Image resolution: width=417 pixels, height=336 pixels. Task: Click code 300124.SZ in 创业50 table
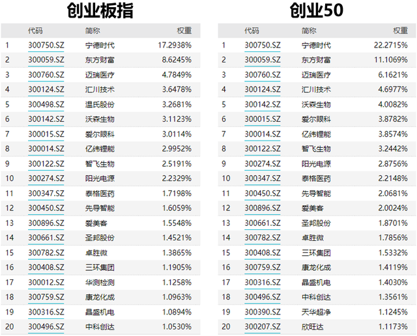pyautogui.click(x=263, y=89)
